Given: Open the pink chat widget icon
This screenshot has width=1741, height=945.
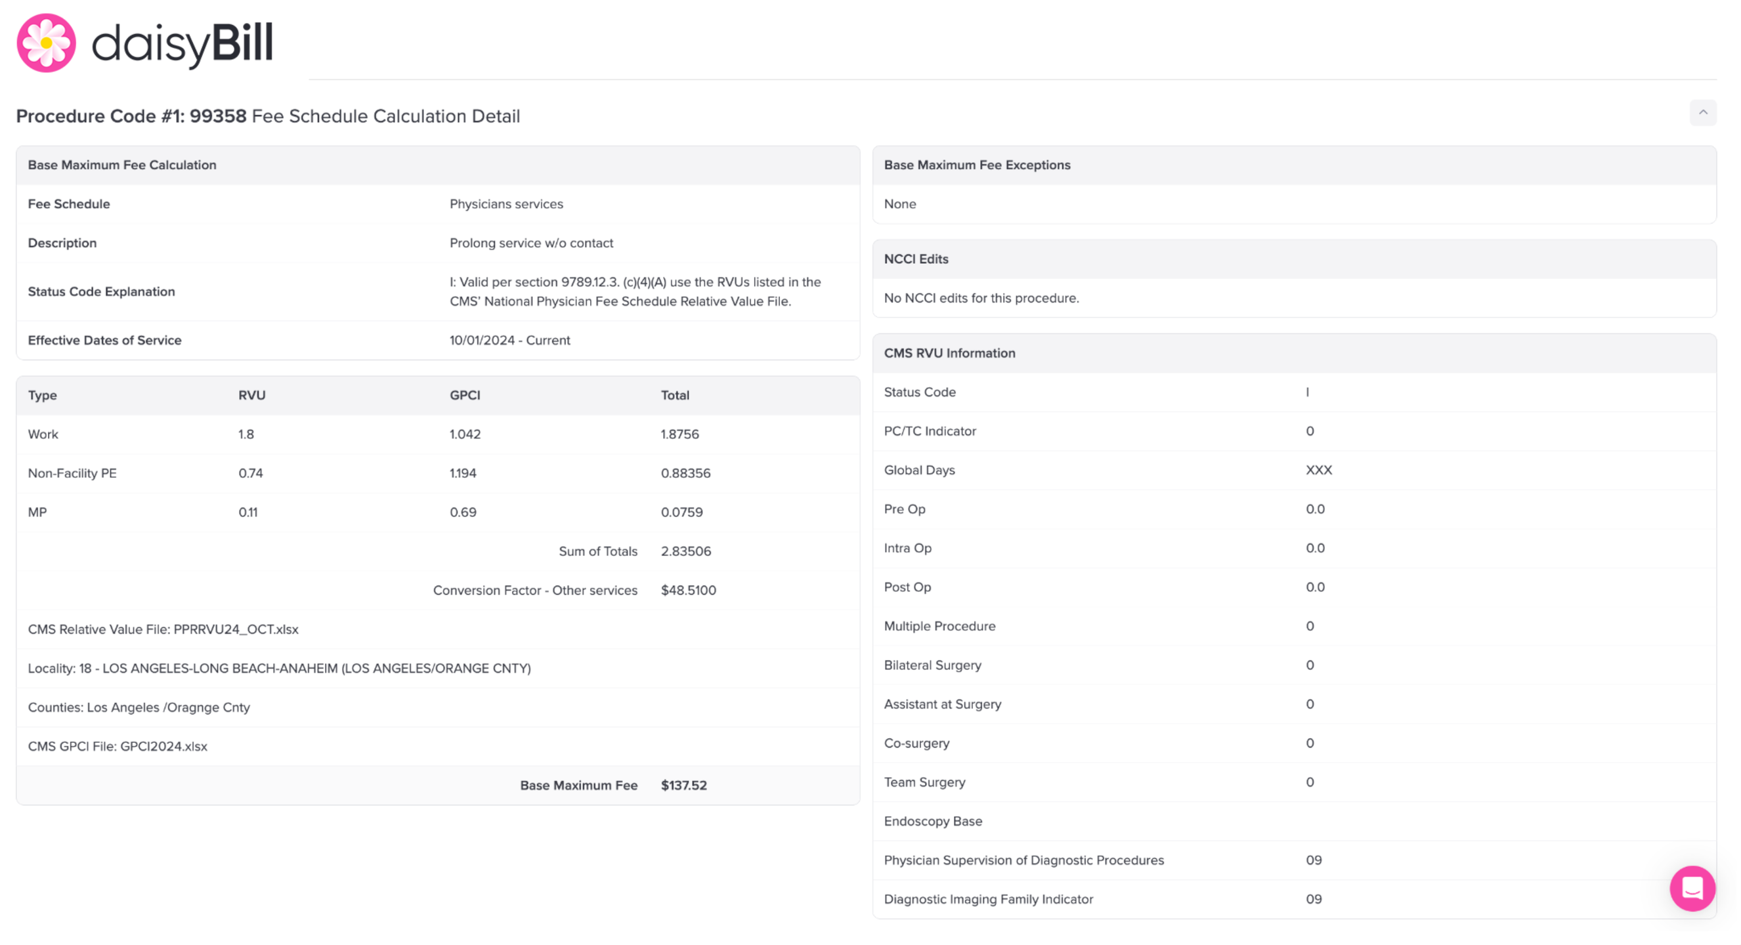Looking at the screenshot, I should point(1692,888).
